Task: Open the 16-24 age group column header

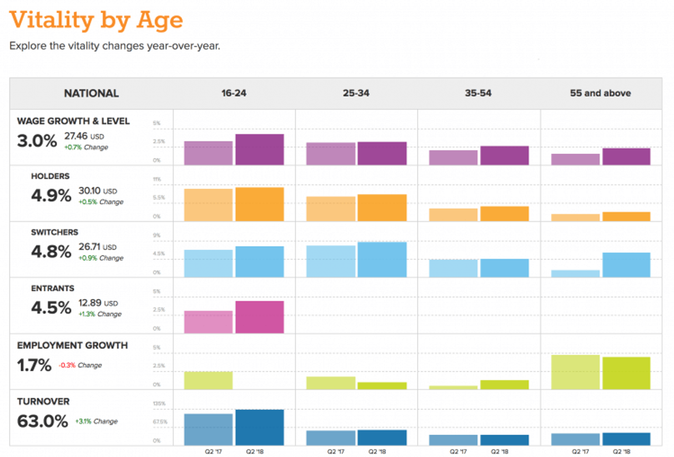Action: click(233, 93)
